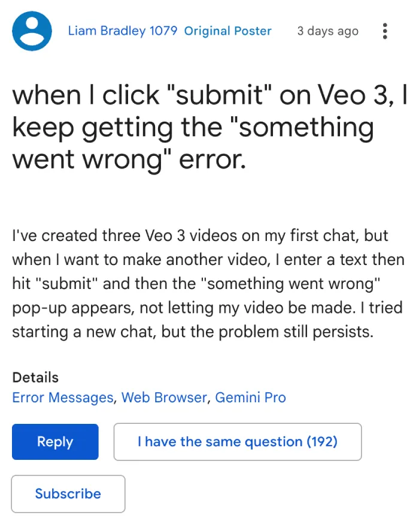Click the word "error." ending the title
419x521 pixels.
[212, 160]
